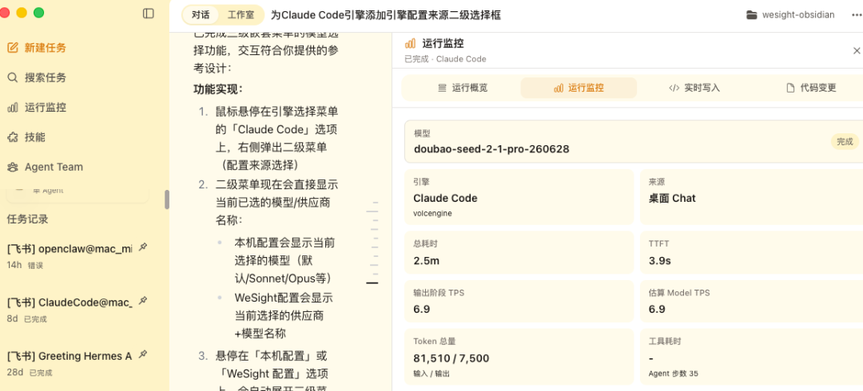
Task: Open the 实时写入 tab
Action: [694, 88]
